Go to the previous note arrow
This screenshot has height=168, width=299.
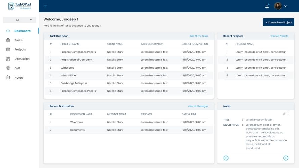point(226,158)
